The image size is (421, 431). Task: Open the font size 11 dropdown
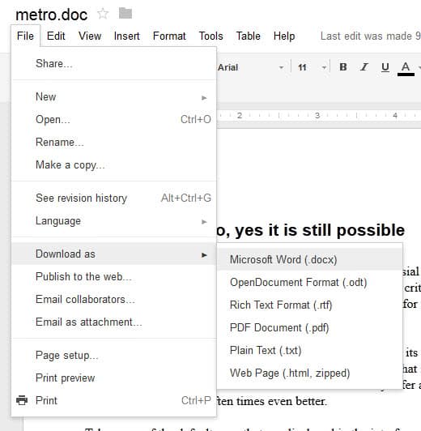[x=312, y=67]
